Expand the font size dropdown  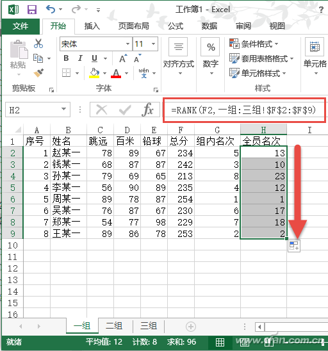tap(154, 44)
